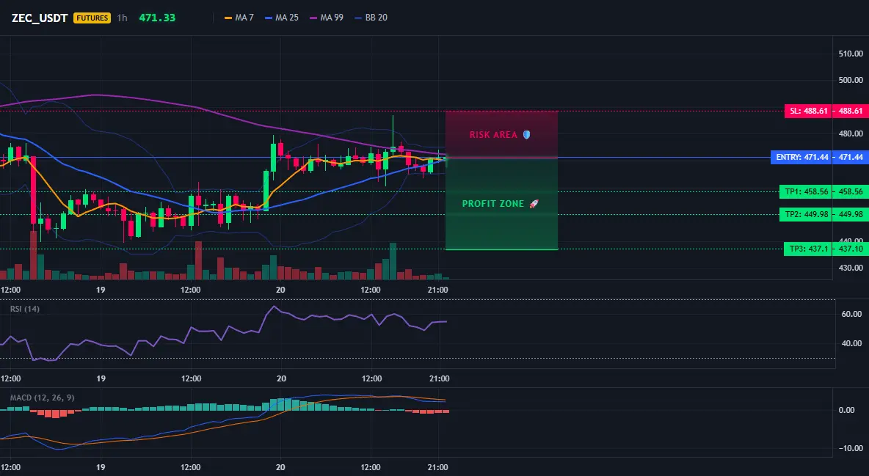Click the rocket icon beside PROFIT ZONE
This screenshot has height=476, width=869.
coord(534,204)
